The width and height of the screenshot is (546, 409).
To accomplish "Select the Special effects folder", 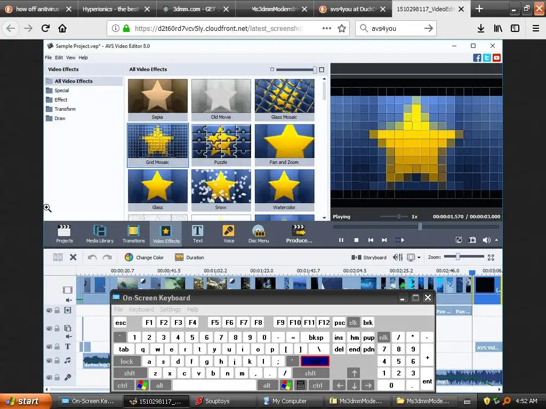I will (58, 91).
